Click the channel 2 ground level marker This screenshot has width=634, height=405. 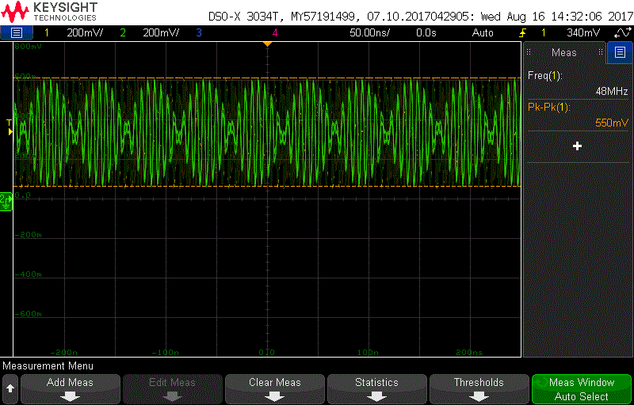(x=6, y=202)
